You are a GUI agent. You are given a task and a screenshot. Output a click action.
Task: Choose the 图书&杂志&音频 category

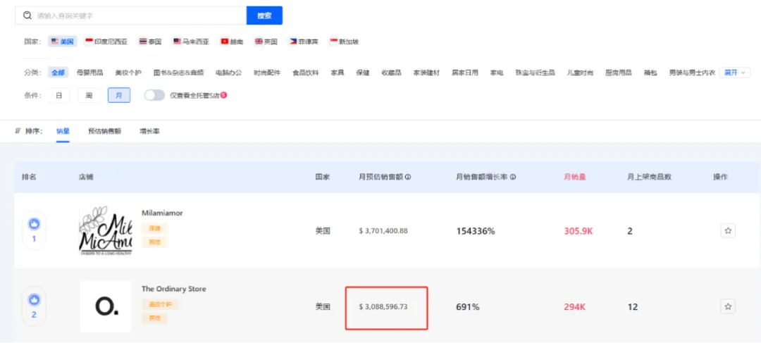(x=178, y=73)
